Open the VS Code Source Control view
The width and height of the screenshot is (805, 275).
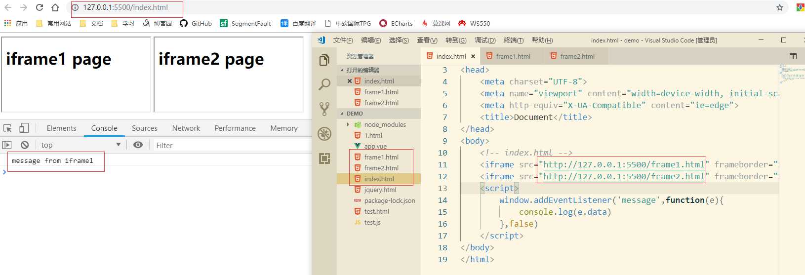[x=324, y=109]
